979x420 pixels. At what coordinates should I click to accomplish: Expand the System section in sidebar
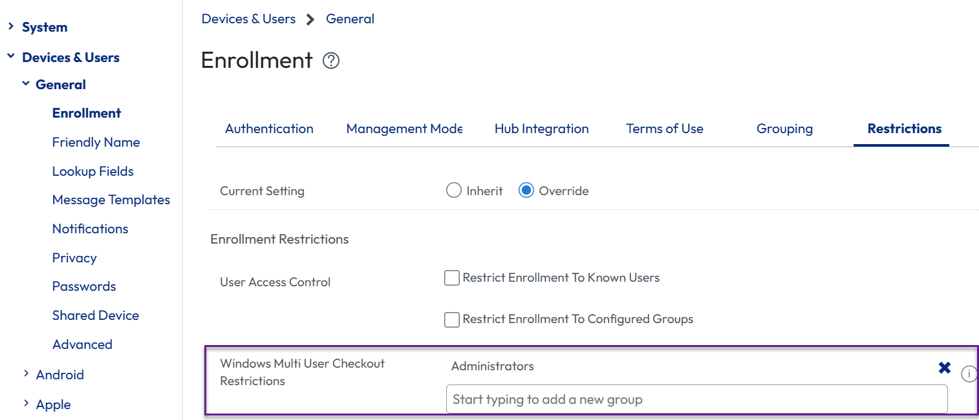click(11, 26)
